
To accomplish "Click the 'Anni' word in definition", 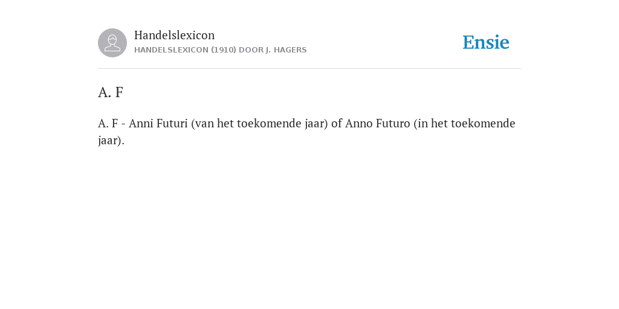I will point(138,123).
